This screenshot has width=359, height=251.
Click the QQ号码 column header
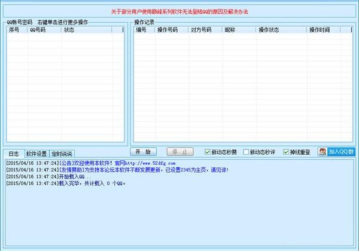click(44, 30)
